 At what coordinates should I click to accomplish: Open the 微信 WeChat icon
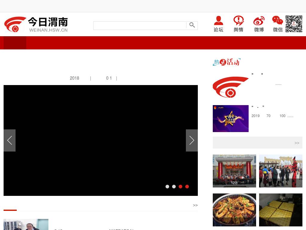click(278, 24)
